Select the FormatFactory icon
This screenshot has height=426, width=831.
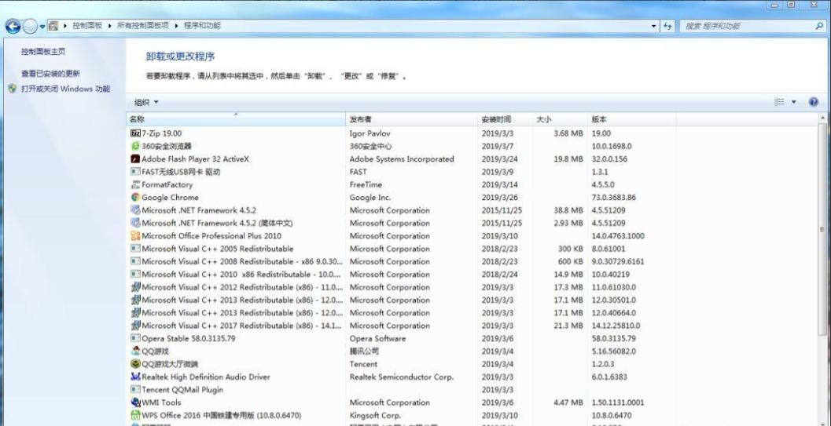point(135,184)
